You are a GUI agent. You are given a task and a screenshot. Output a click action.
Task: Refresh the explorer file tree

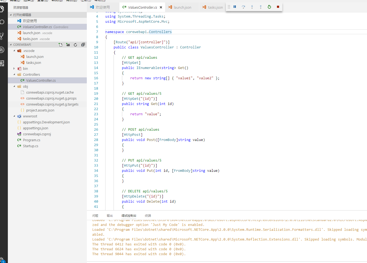(75, 45)
